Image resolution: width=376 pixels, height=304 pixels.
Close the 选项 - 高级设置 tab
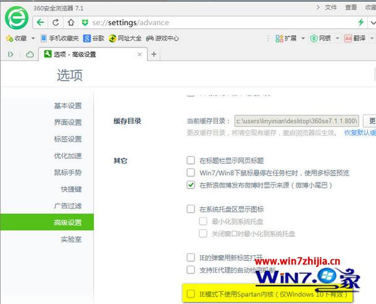[x=140, y=54]
